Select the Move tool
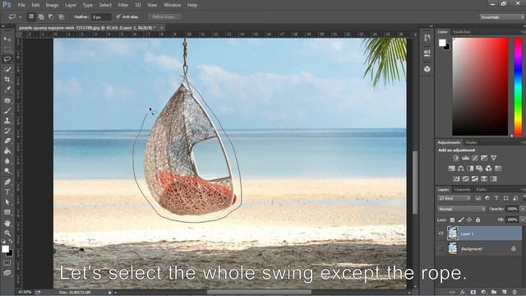The height and width of the screenshot is (296, 526). pos(7,39)
